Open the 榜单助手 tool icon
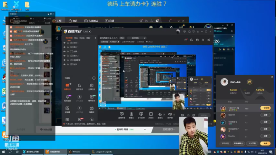Screen dimensions: 276x155 91,98
